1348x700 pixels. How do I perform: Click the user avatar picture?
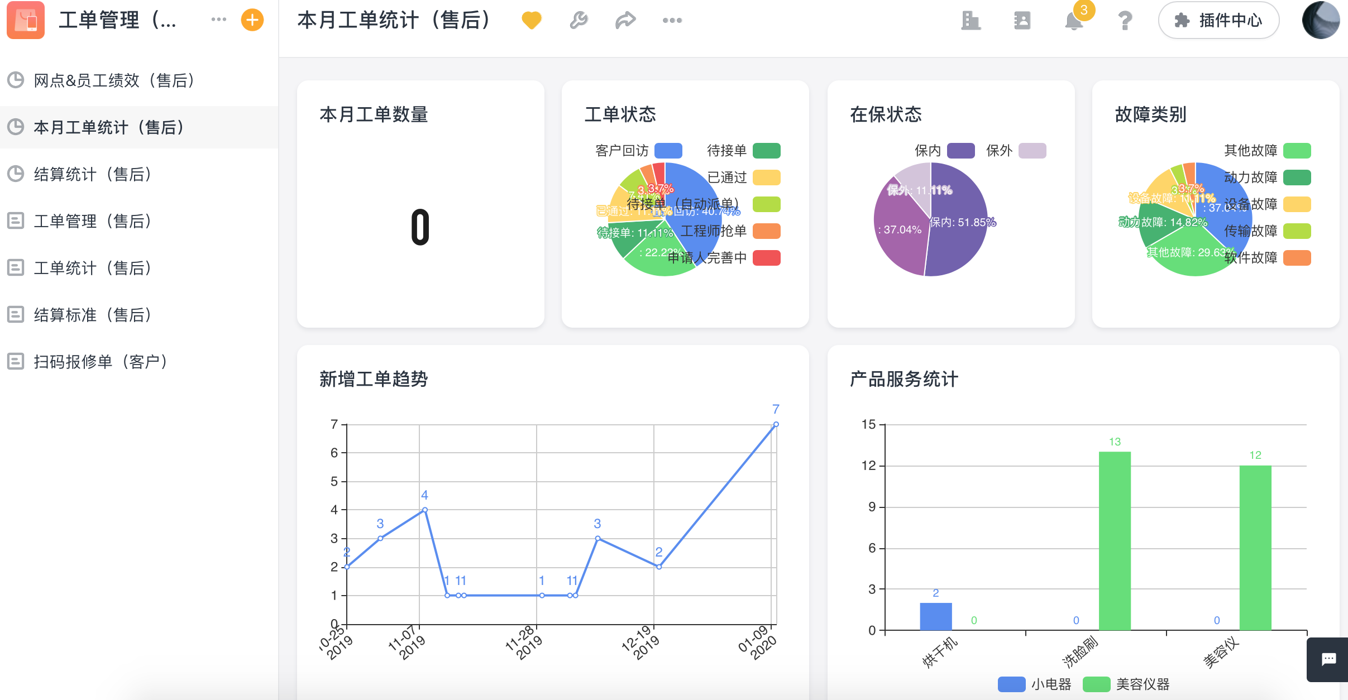point(1321,20)
